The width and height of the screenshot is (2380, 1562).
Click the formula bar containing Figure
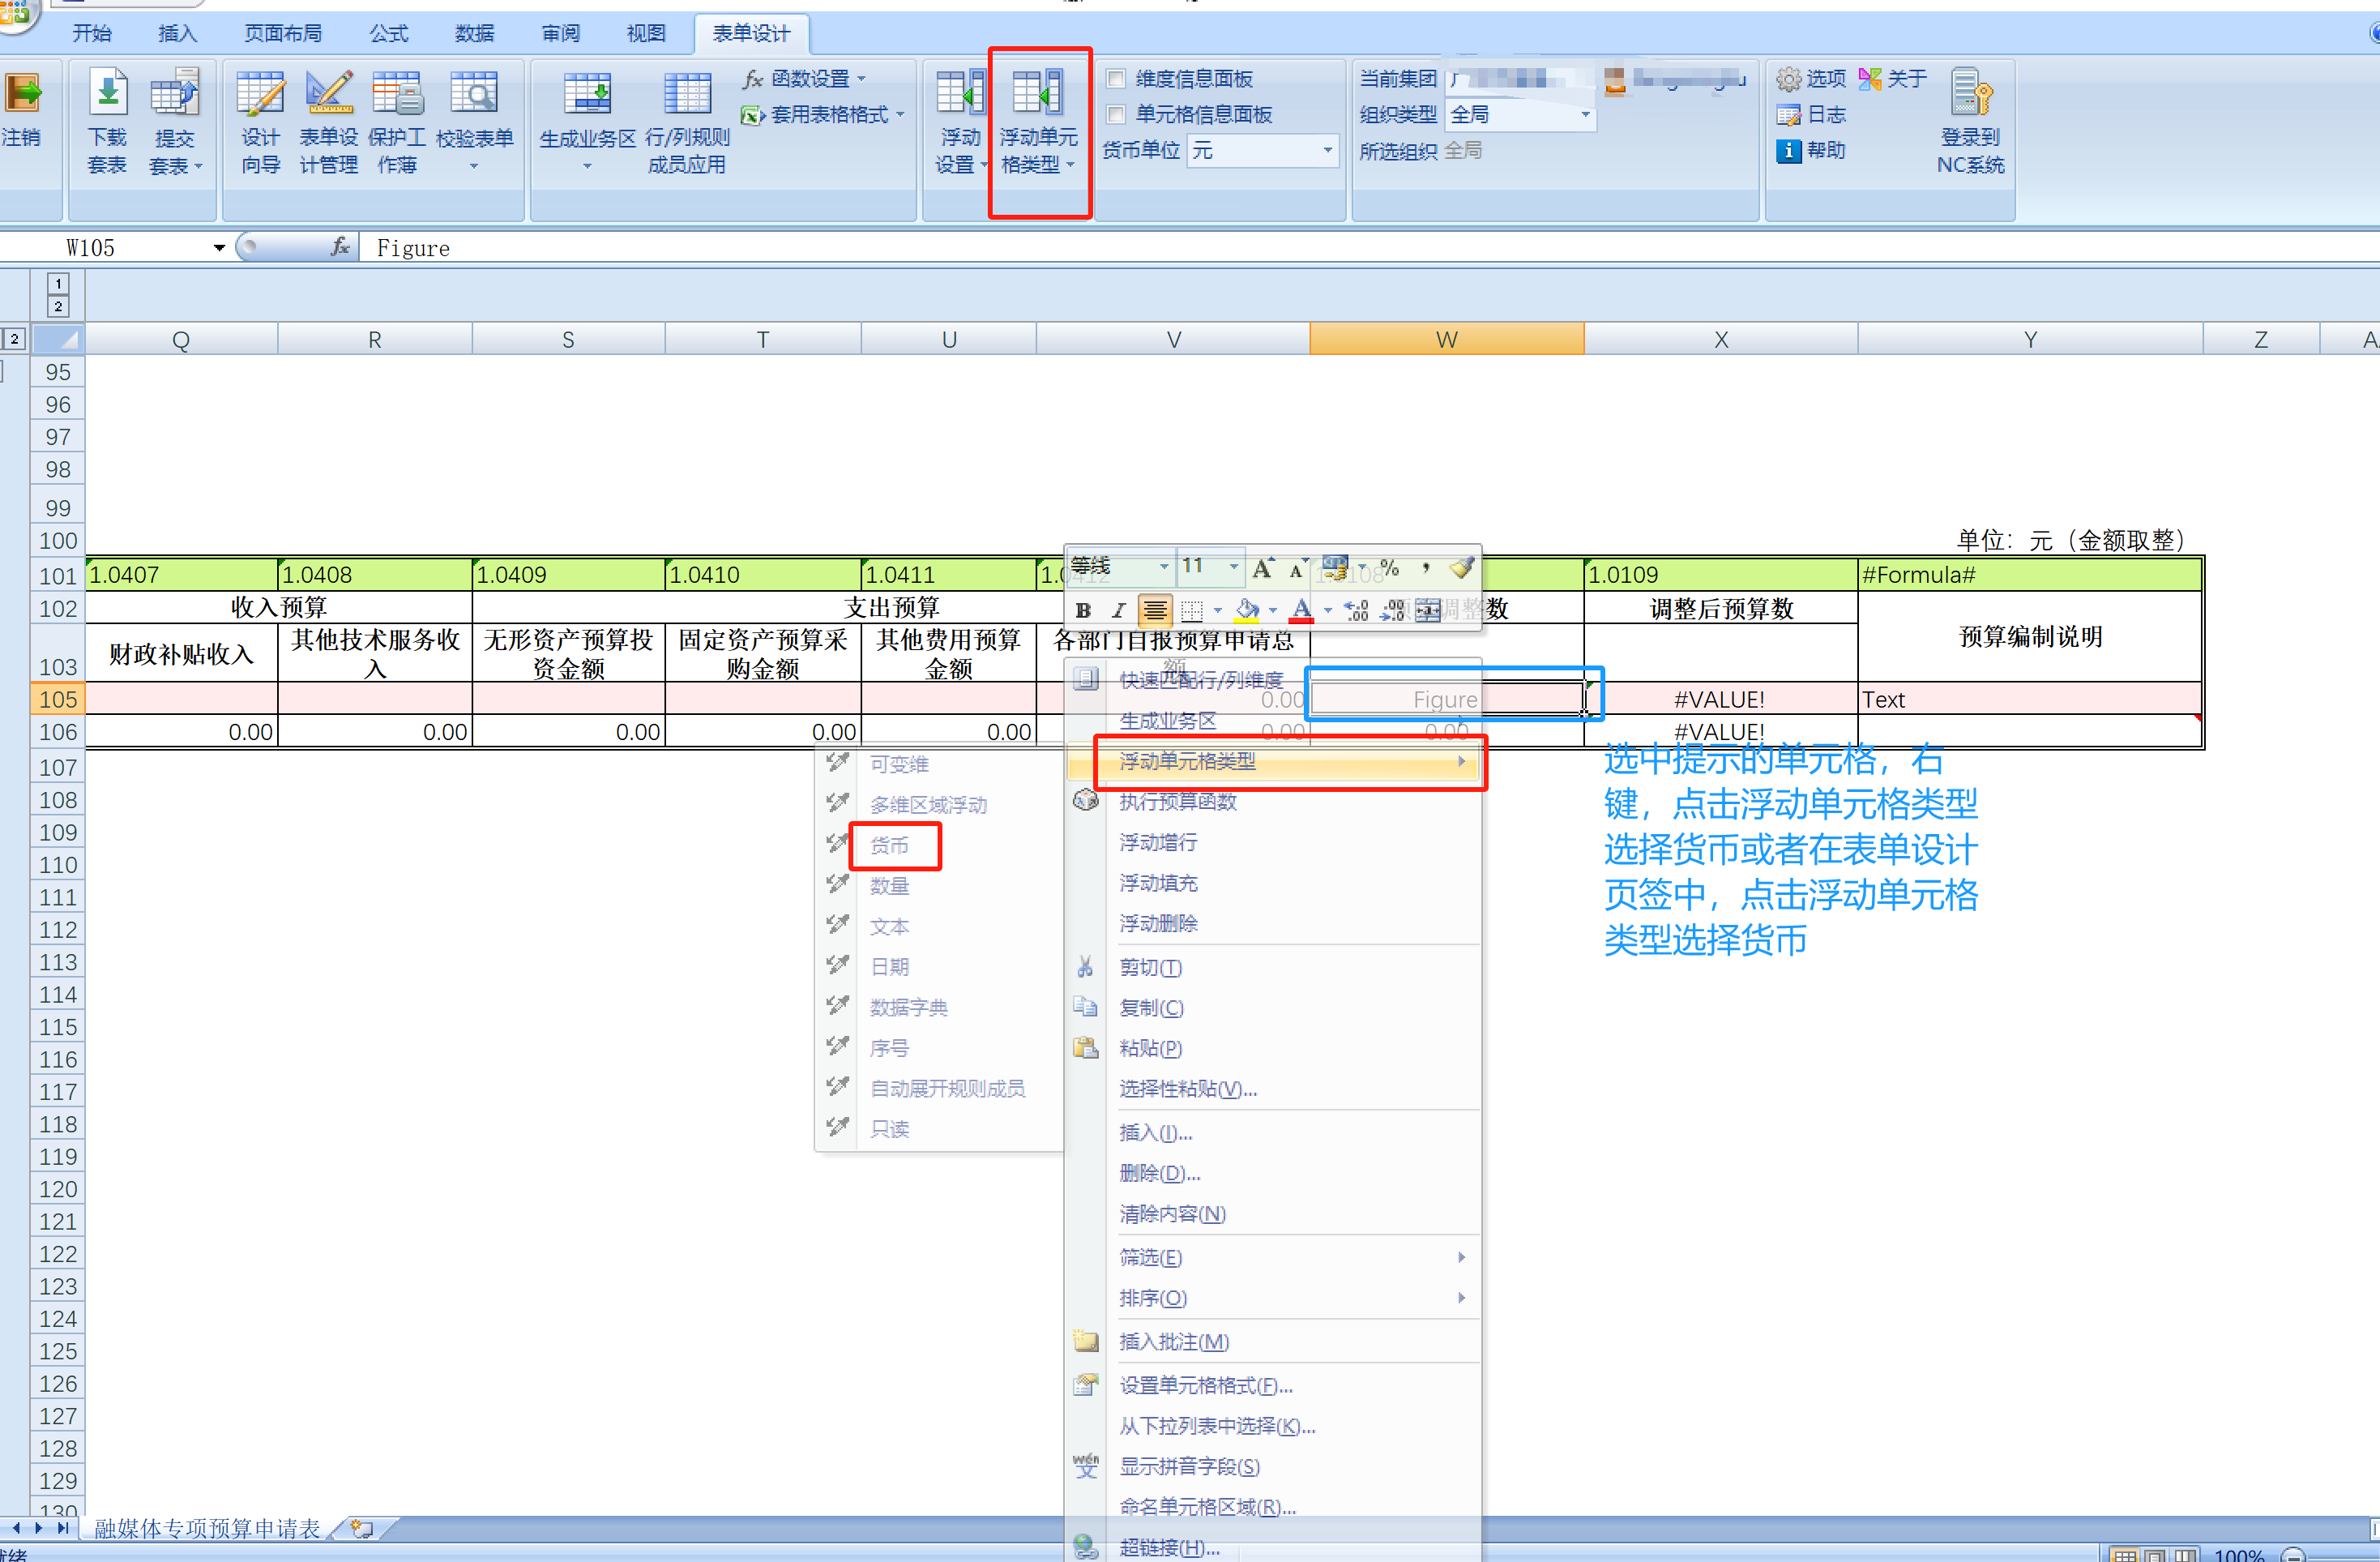[1370, 247]
